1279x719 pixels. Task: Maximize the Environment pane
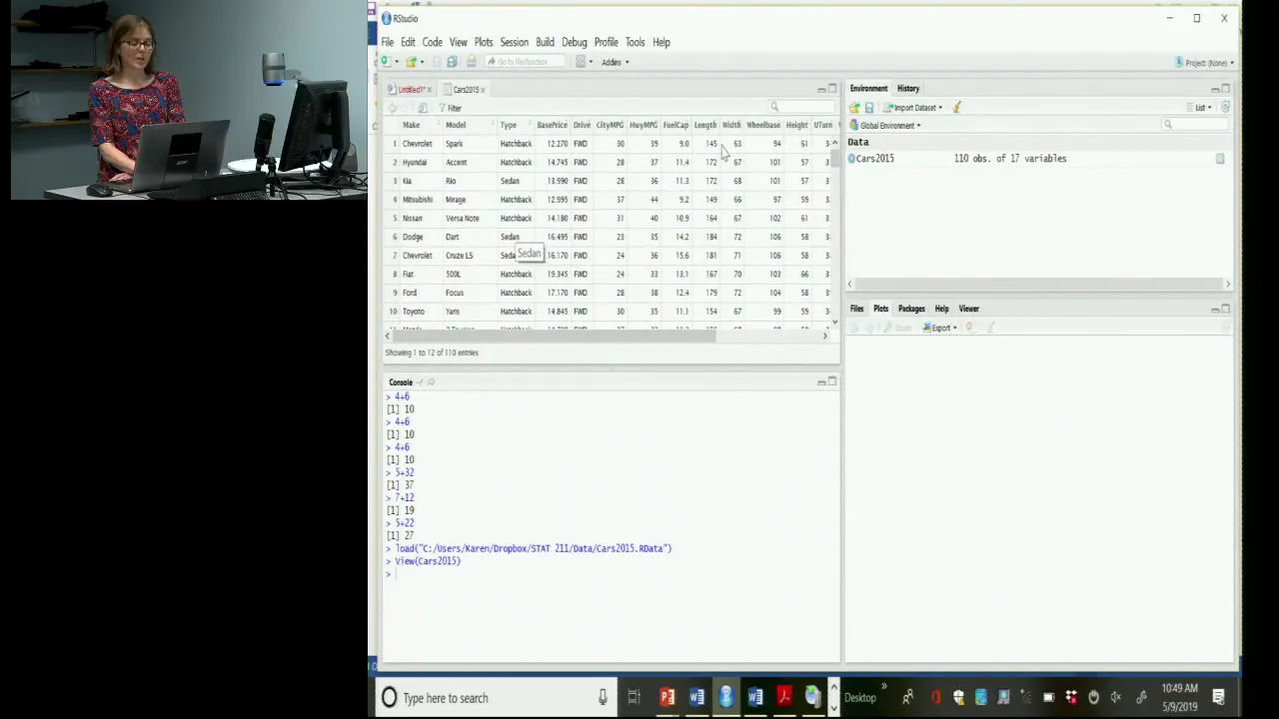coord(1226,89)
